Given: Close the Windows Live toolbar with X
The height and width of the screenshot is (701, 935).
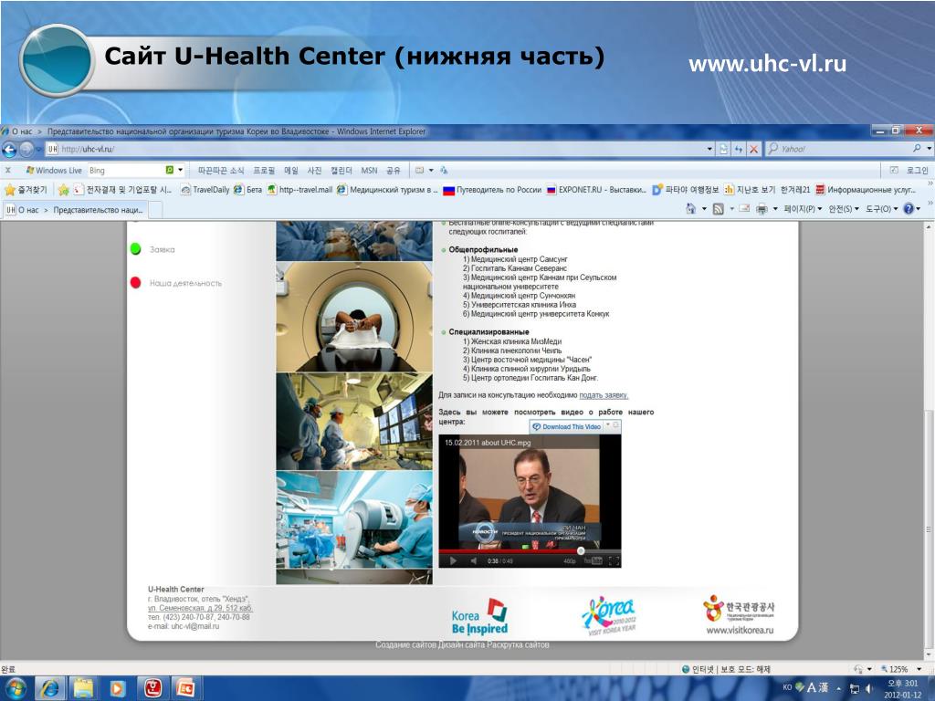Looking at the screenshot, I should pyautogui.click(x=7, y=171).
